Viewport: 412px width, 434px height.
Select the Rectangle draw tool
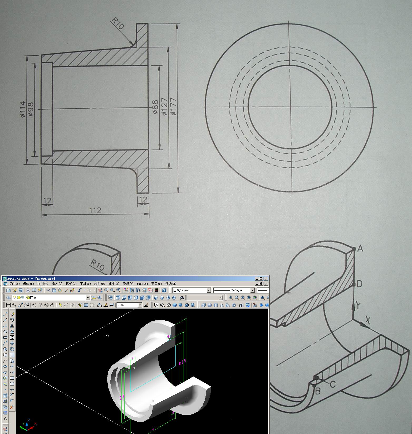click(x=5, y=337)
